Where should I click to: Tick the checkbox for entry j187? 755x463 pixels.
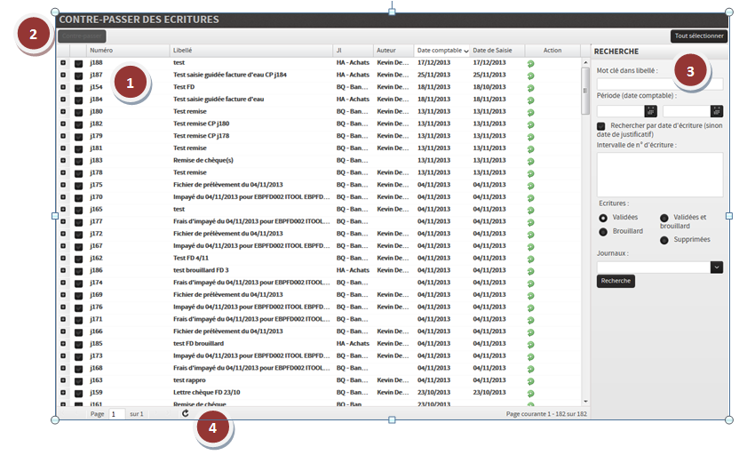pyautogui.click(x=78, y=76)
